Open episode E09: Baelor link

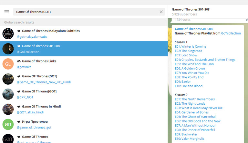point(183,82)
